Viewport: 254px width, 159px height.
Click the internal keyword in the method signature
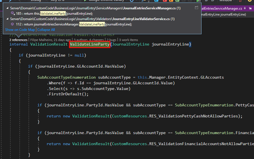(19, 44)
